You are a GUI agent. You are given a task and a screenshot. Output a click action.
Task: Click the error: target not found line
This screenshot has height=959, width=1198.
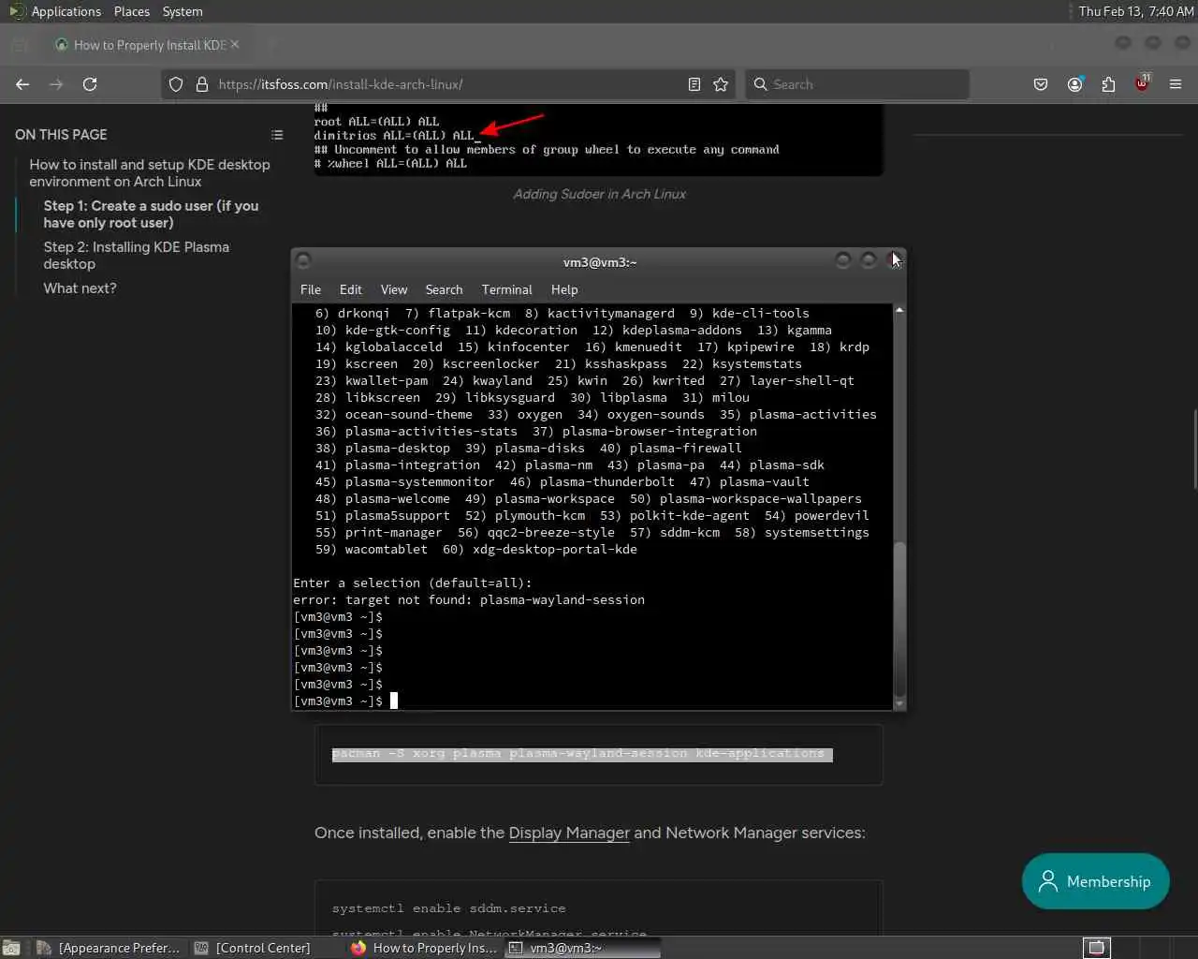(469, 599)
